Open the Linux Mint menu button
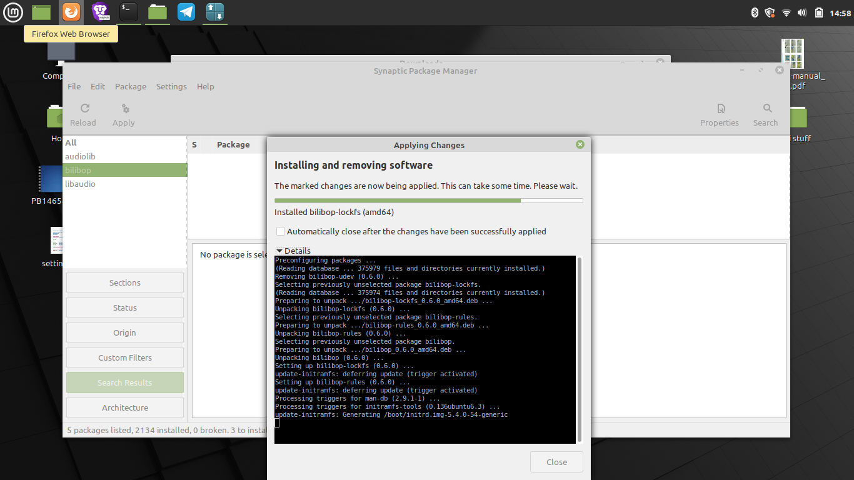Viewport: 854px width, 480px height. 13,12
